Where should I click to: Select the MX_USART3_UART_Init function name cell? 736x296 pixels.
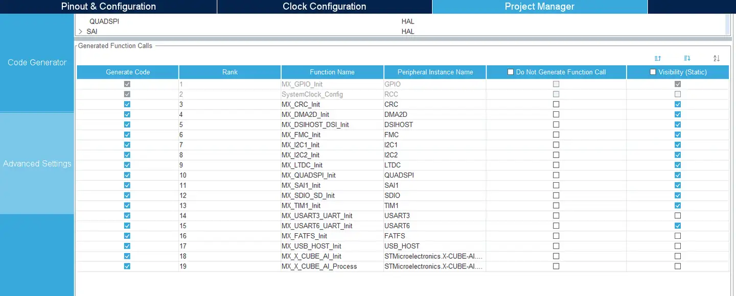(332, 215)
